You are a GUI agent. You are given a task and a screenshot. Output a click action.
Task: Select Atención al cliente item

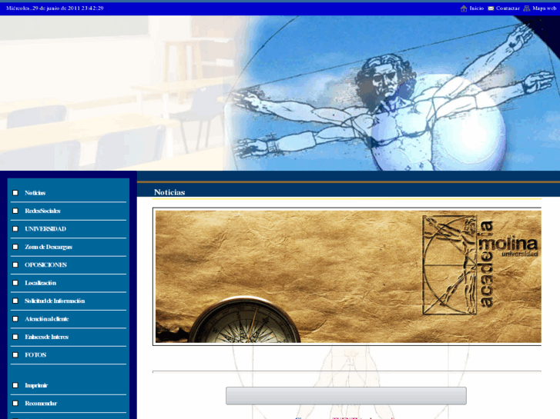[x=47, y=319]
